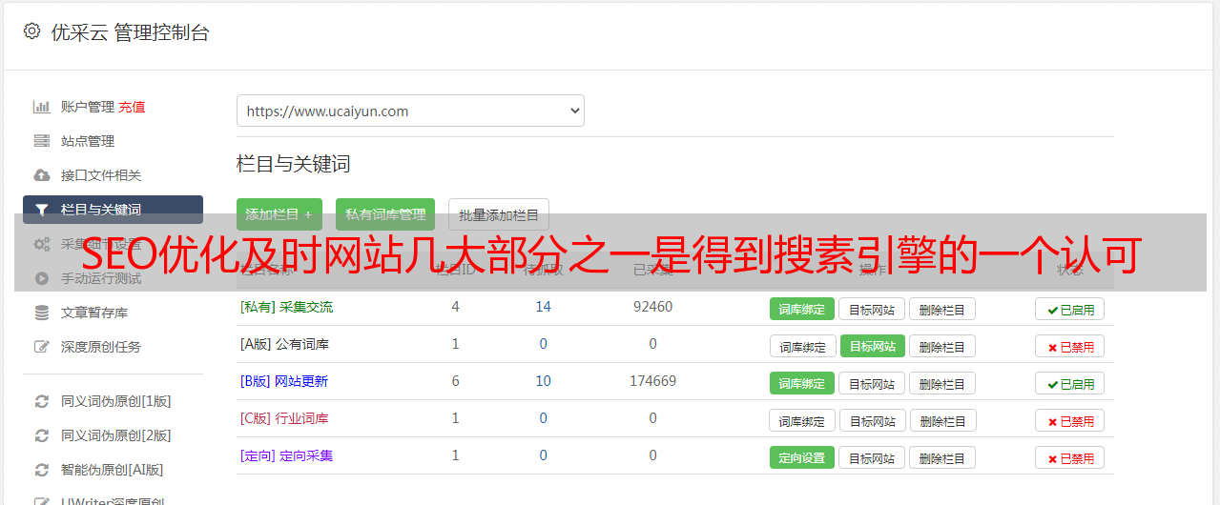Click the green 目标网站 button for 公有词库
Image resolution: width=1220 pixels, height=505 pixels.
click(x=872, y=346)
